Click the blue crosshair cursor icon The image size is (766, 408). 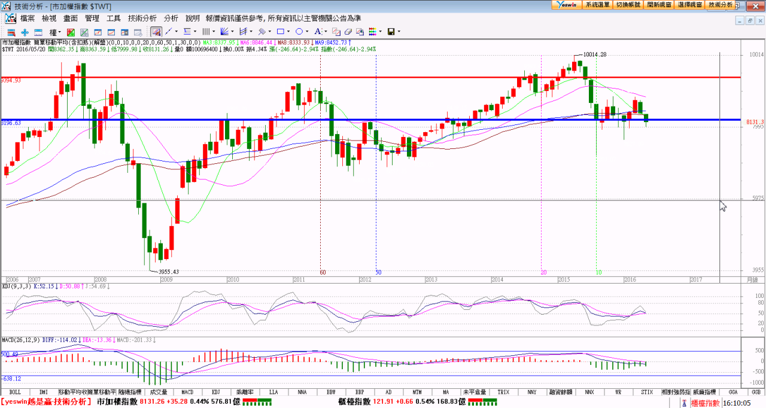pos(25,32)
